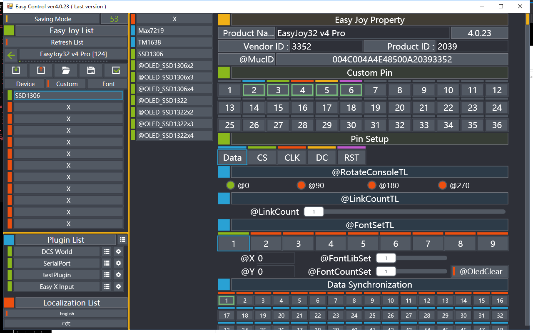533x333 pixels.
Task: Toggle custom pin 2
Action: tap(254, 90)
